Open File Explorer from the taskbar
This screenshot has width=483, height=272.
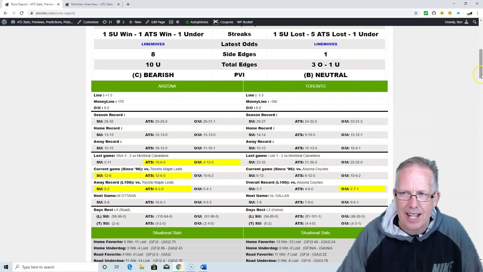[142, 267]
